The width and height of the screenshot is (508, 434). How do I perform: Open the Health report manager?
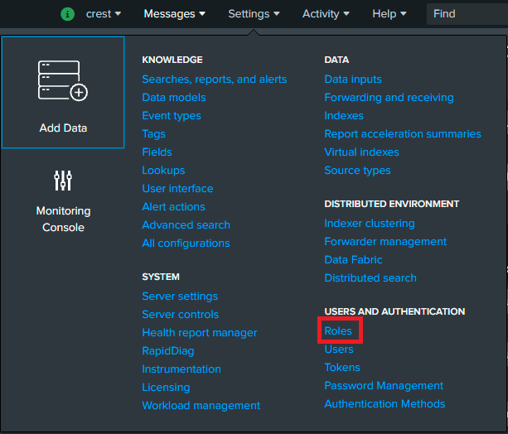199,333
